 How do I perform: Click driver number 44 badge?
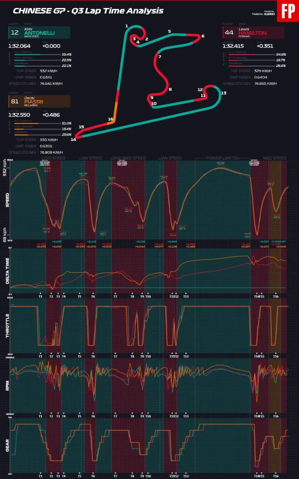[229, 33]
